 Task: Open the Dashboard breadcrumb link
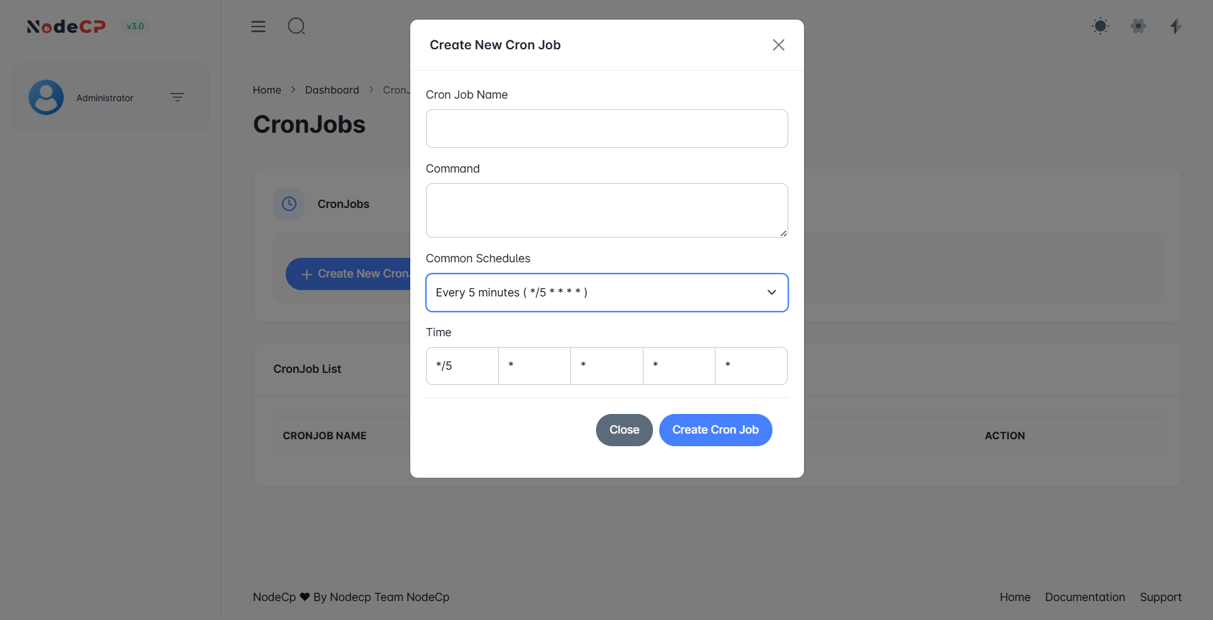(332, 90)
